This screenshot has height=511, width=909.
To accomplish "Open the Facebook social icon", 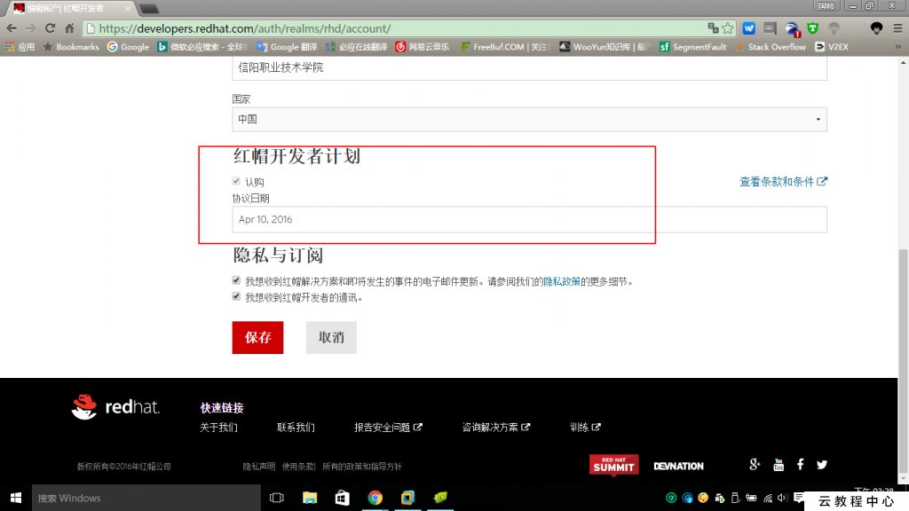I will coord(800,465).
